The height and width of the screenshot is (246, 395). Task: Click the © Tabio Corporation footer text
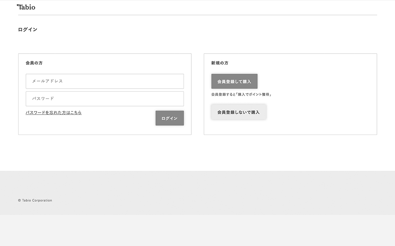pyautogui.click(x=35, y=201)
